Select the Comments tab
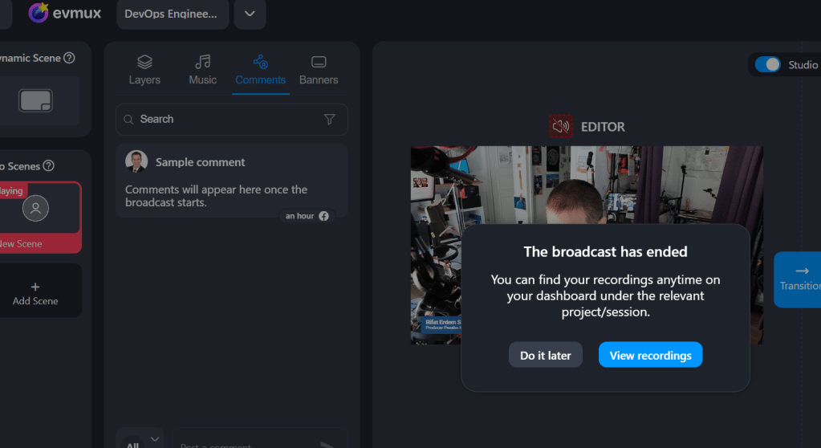 pos(260,70)
